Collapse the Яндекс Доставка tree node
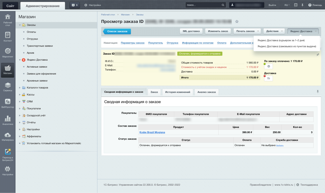 [20, 60]
